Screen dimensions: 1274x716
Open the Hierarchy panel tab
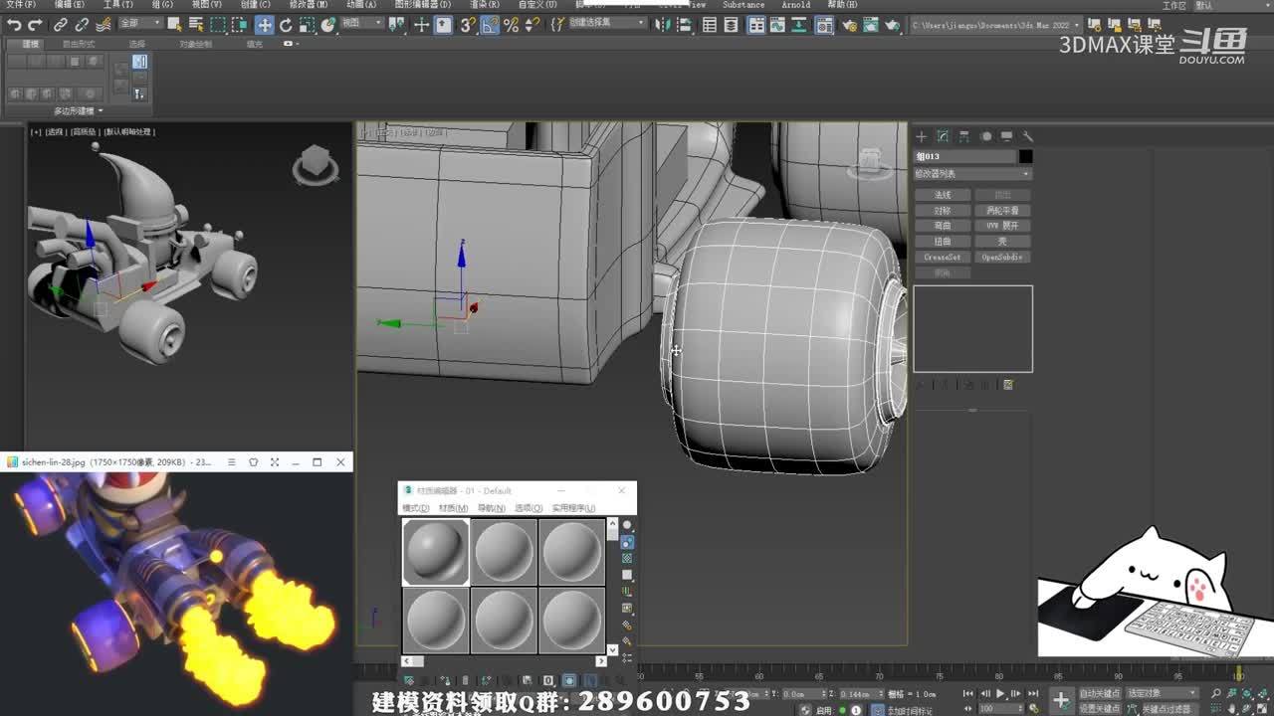coord(964,136)
